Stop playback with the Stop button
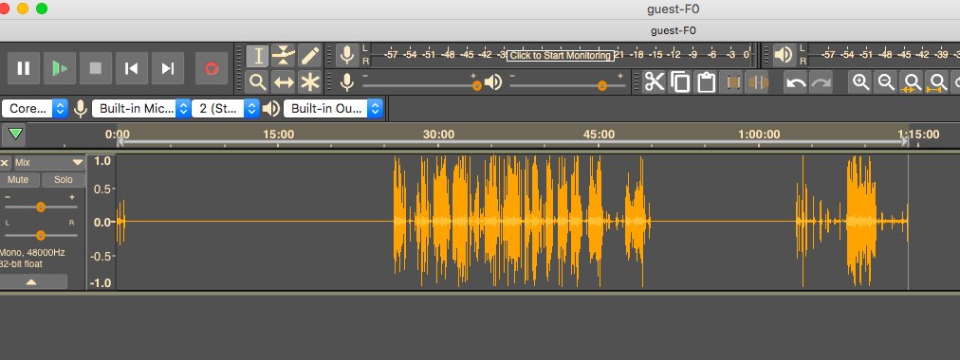The height and width of the screenshot is (360, 960). (96, 68)
